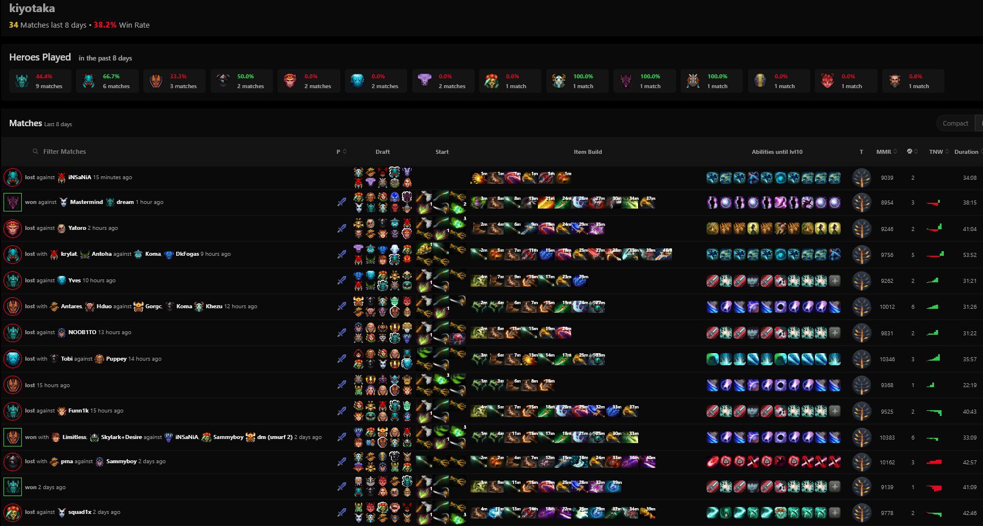The image size is (983, 526).
Task: Open the NOOB1TO player link
Action: click(x=82, y=332)
